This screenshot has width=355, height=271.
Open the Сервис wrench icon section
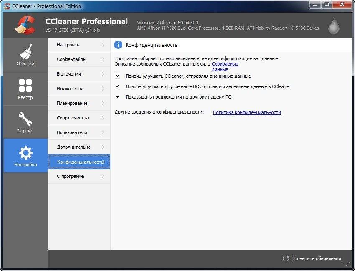(x=25, y=122)
